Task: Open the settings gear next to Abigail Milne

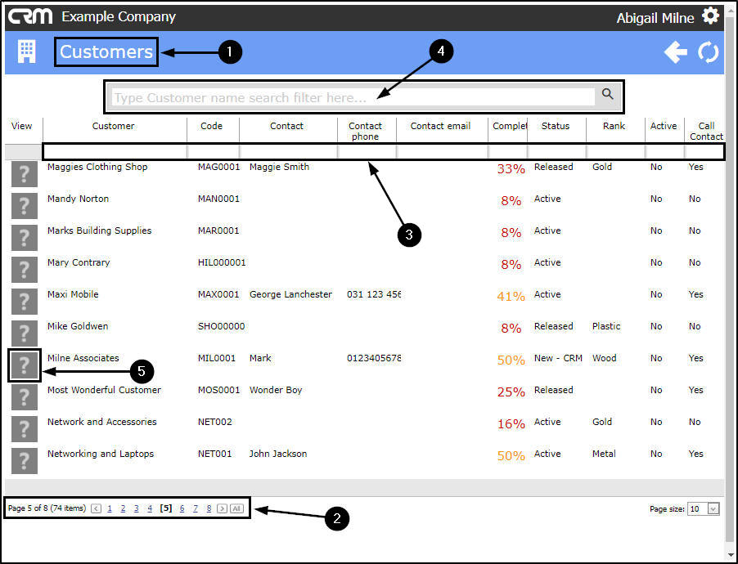Action: pos(710,16)
